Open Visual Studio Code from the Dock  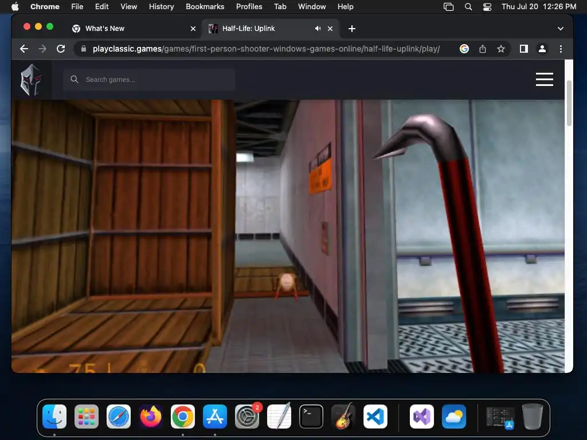(375, 417)
